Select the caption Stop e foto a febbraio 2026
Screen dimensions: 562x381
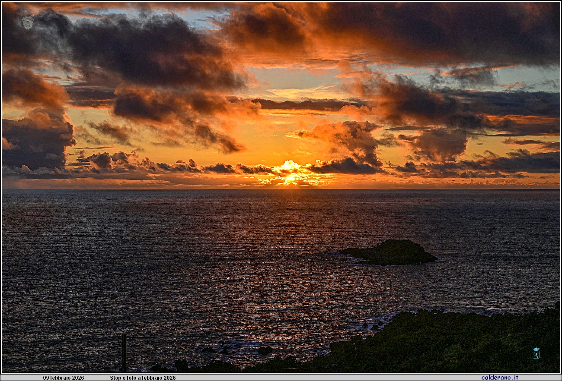[143, 378]
